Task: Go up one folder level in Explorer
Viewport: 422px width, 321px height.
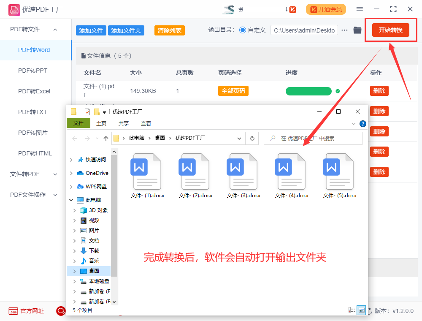Action: 106,139
